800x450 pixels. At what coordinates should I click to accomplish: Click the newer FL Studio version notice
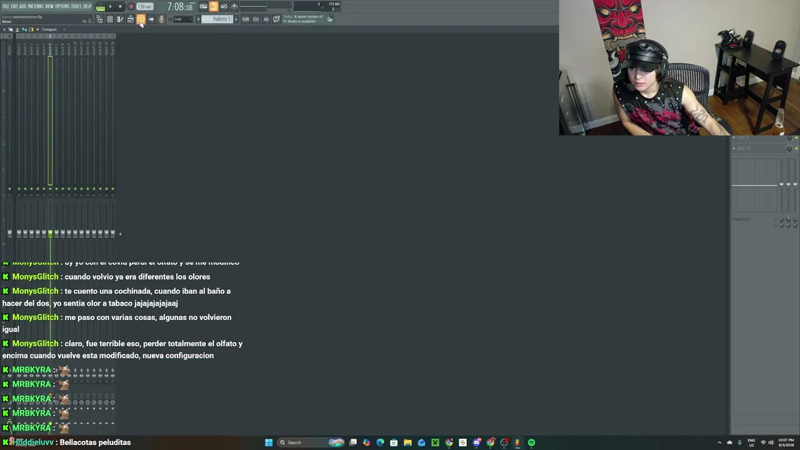[303, 19]
